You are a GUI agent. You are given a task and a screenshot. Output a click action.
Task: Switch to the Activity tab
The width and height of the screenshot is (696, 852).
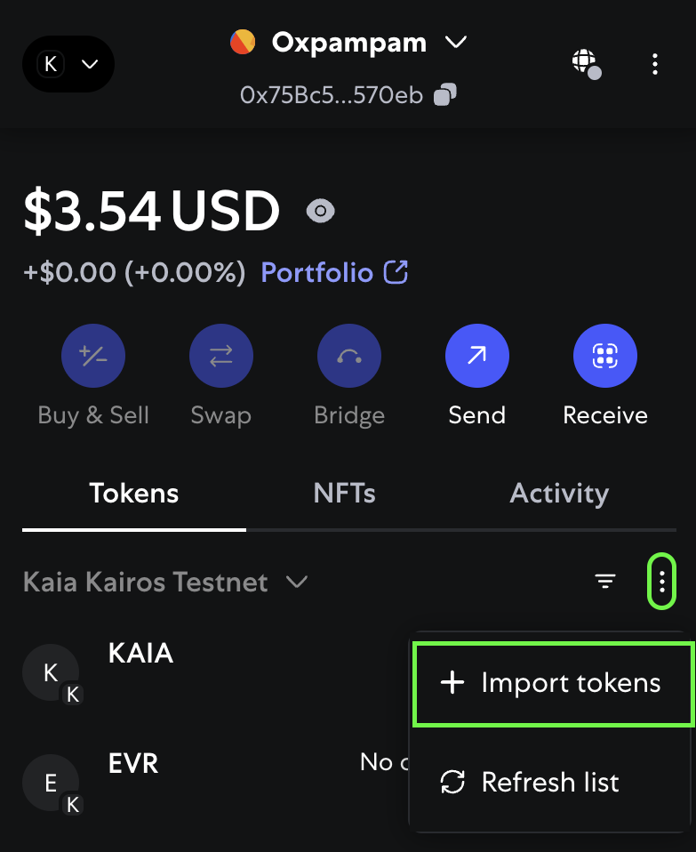click(x=558, y=494)
